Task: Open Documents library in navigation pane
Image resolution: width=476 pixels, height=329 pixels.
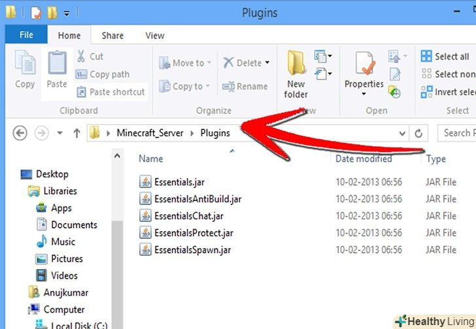Action: pyautogui.click(x=67, y=225)
